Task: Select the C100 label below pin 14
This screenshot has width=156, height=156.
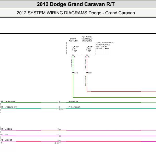Action: [x=57, y=143]
